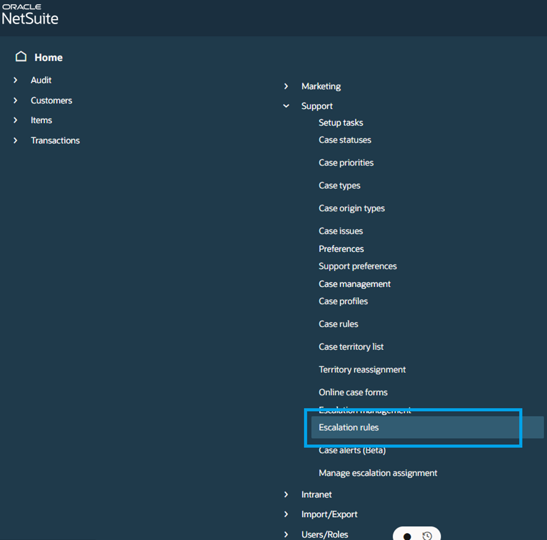
Task: Expand the Import/Export chevron
Action: [x=286, y=514]
